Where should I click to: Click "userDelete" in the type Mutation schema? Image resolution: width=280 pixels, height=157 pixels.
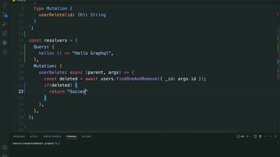coord(52,15)
